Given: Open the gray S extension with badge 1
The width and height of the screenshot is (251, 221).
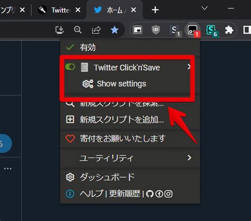Looking at the screenshot, I should click(x=175, y=30).
